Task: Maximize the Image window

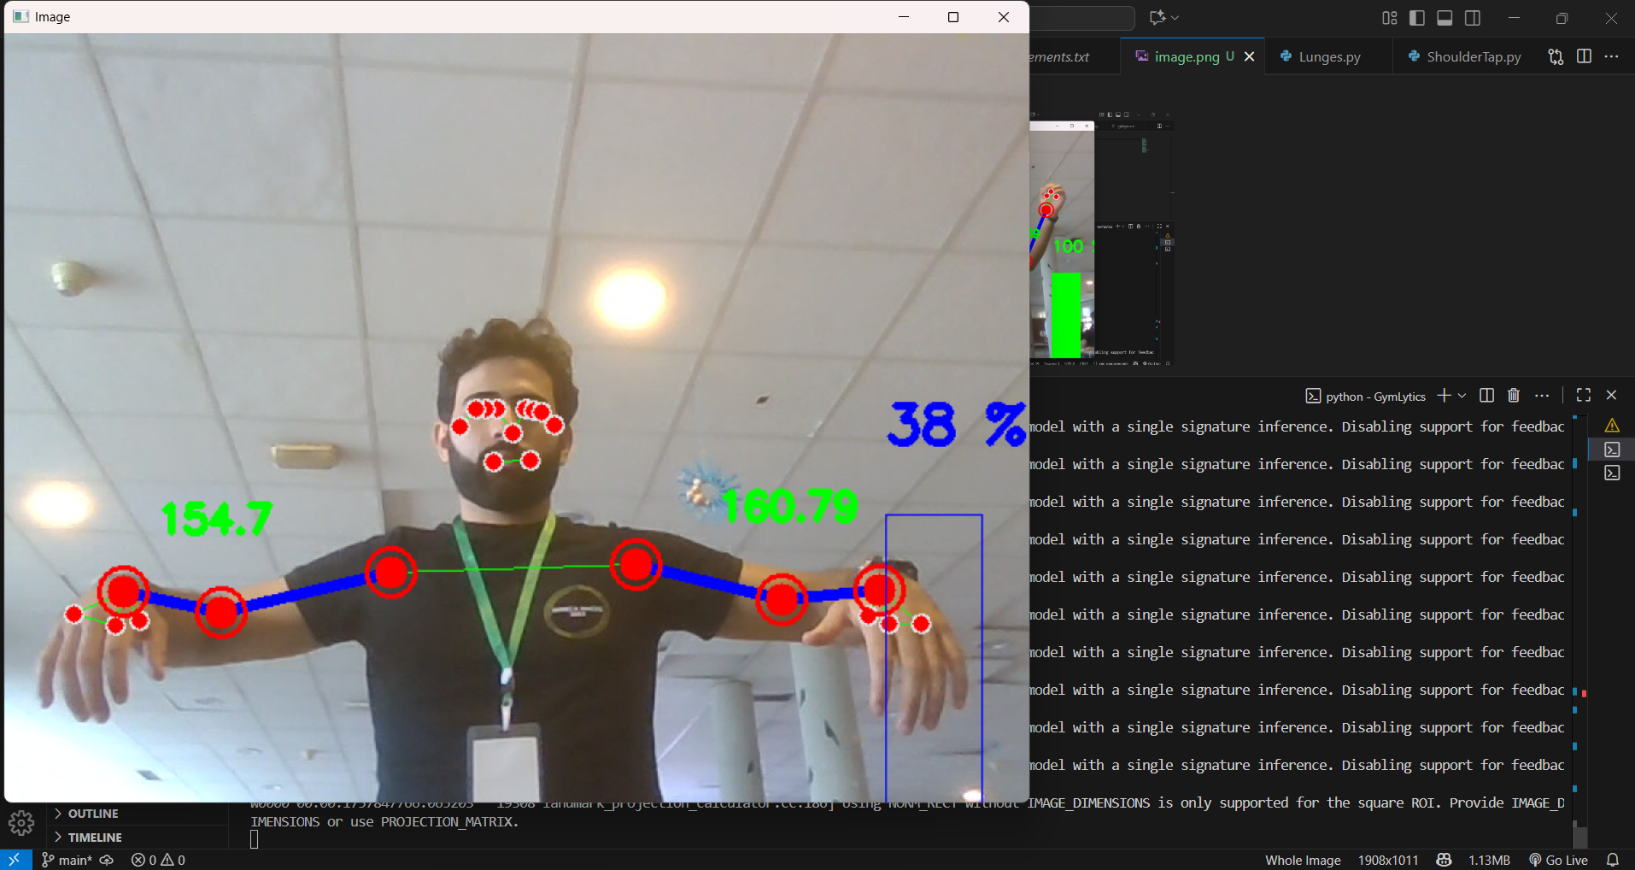Action: (x=953, y=17)
